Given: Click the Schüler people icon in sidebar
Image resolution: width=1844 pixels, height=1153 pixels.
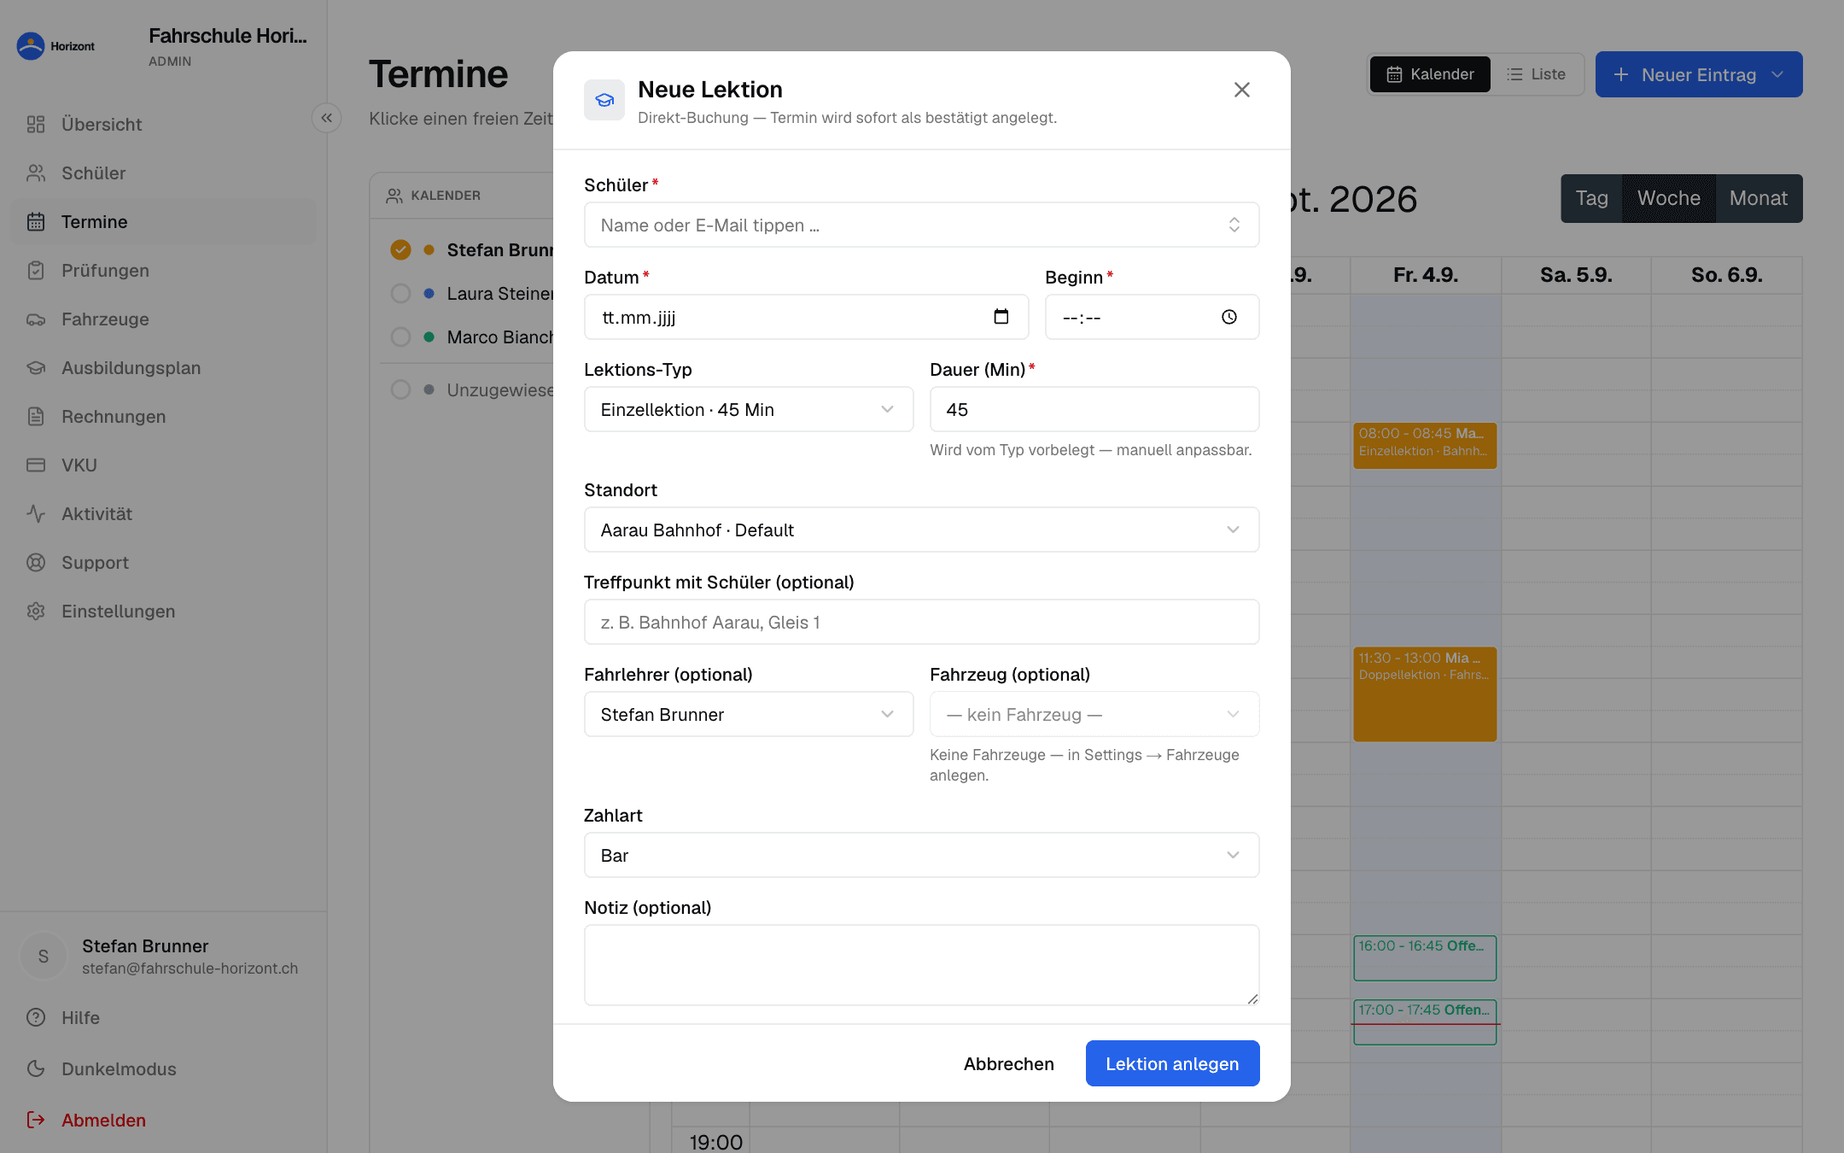Looking at the screenshot, I should 36,173.
